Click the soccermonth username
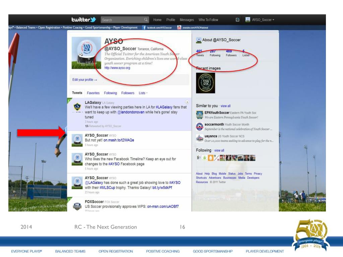The height and width of the screenshot is (257, 343). tap(214, 124)
